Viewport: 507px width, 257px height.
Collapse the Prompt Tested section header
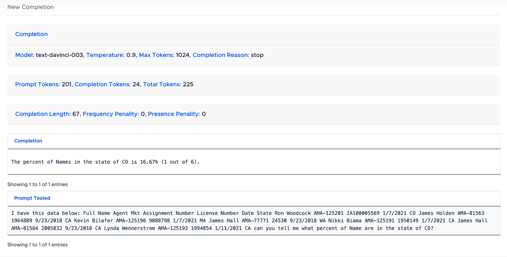point(32,198)
